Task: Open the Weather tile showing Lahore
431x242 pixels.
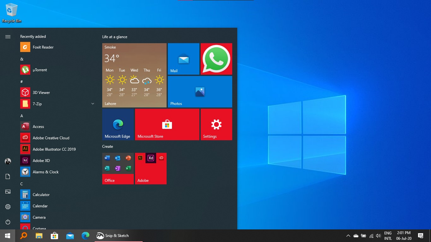Action: tap(134, 75)
